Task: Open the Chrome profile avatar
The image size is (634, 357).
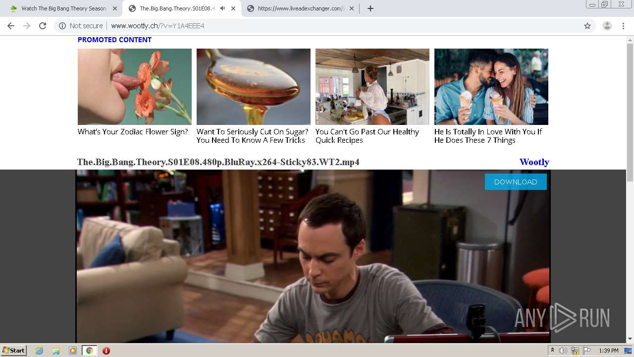Action: (x=607, y=26)
